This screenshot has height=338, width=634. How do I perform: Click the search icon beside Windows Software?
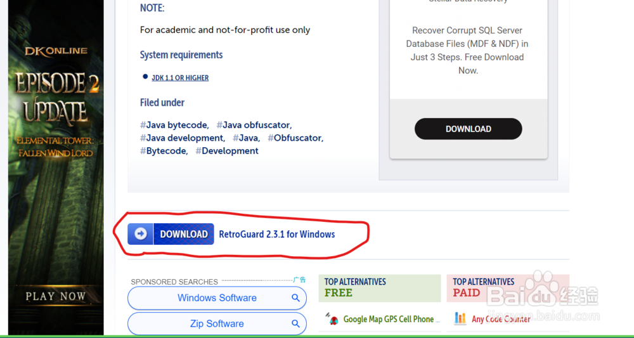coord(295,299)
